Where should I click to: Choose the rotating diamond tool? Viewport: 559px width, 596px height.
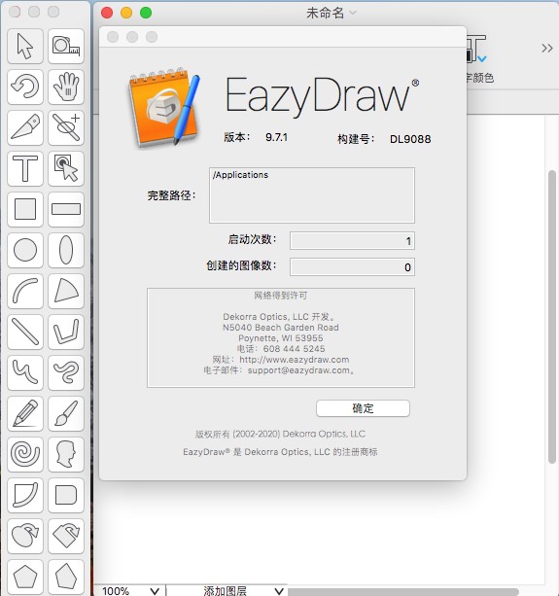point(66,537)
